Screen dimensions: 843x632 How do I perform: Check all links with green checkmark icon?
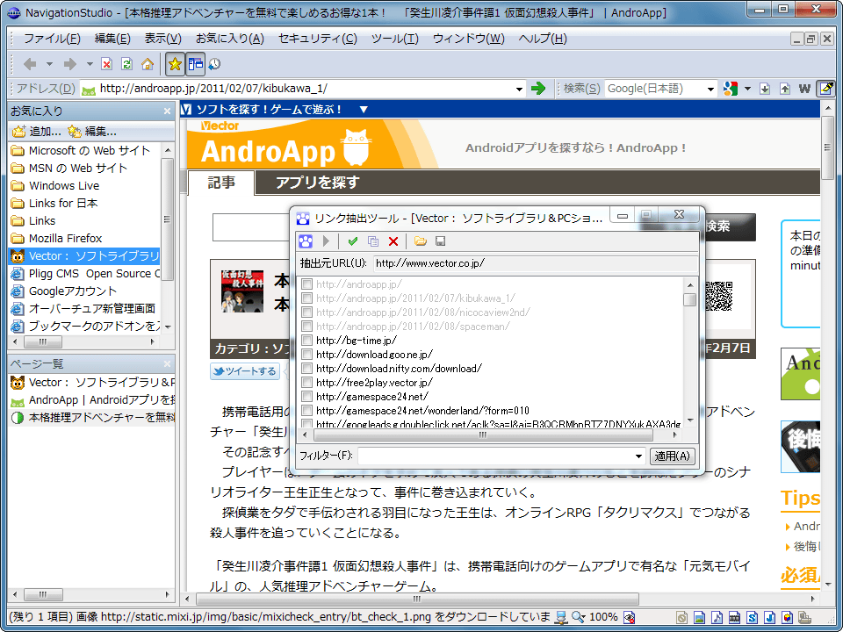click(353, 241)
